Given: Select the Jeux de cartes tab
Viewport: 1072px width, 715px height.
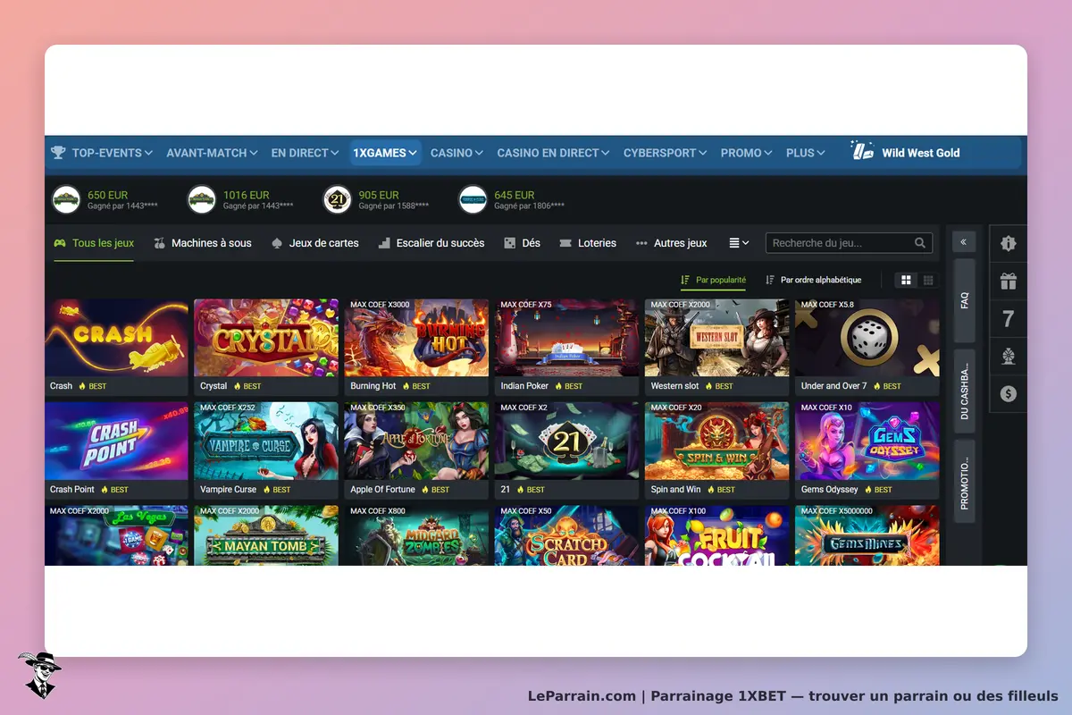Looking at the screenshot, I should tap(315, 243).
